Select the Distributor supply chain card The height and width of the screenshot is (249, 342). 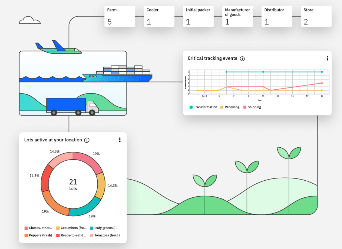(x=277, y=16)
